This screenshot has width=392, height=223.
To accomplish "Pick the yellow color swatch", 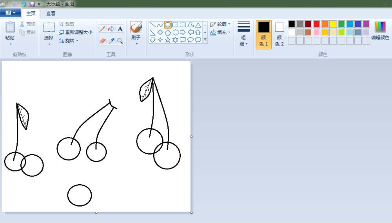I will pos(333,24).
